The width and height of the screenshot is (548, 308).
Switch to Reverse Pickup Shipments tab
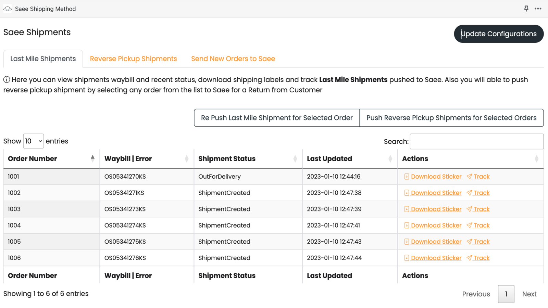133,59
